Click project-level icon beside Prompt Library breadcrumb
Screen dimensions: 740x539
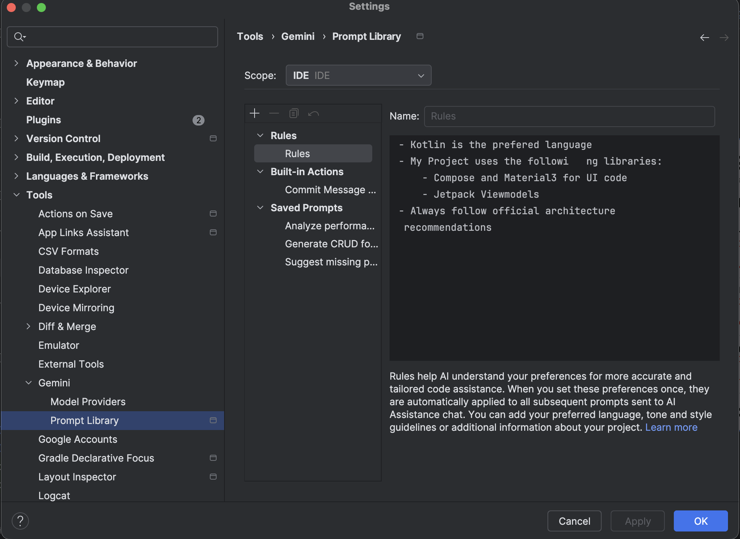click(420, 36)
